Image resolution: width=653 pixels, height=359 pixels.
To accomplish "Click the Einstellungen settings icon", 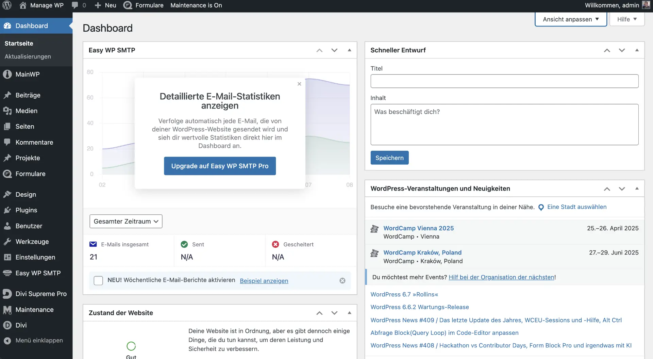I will (x=7, y=257).
